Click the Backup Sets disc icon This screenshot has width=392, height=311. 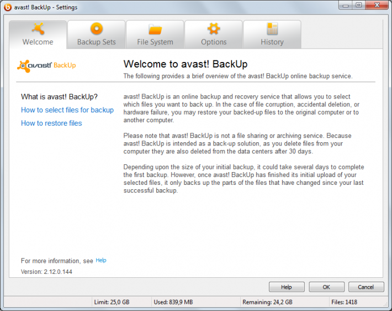point(97,29)
